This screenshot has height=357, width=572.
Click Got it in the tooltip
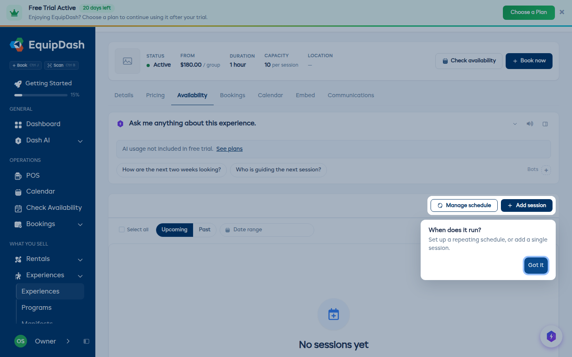[x=536, y=265]
